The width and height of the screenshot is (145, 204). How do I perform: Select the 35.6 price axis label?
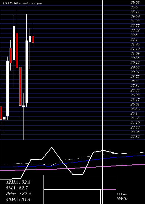[x=134, y=7]
